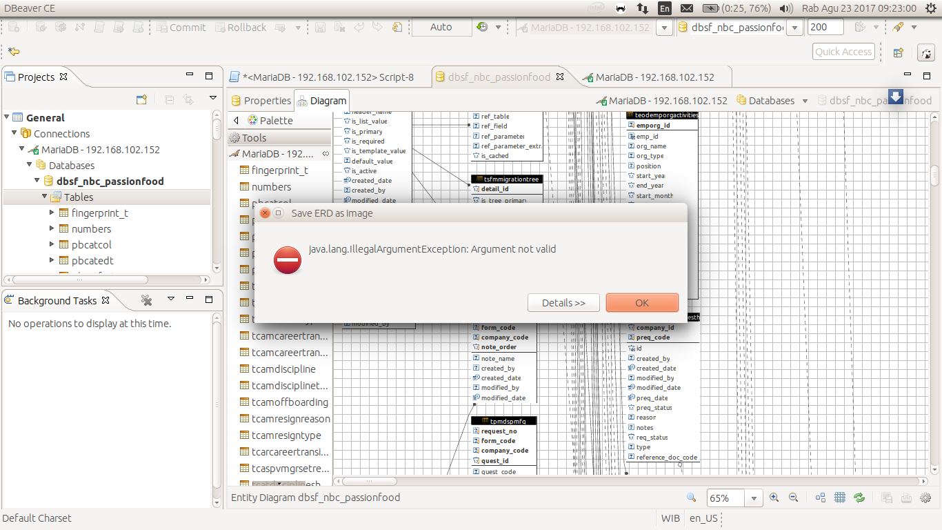Screen dimensions: 942x530
Task: Switch to the MariaDB - 192.168.102.152 editor tab
Action: tap(648, 77)
